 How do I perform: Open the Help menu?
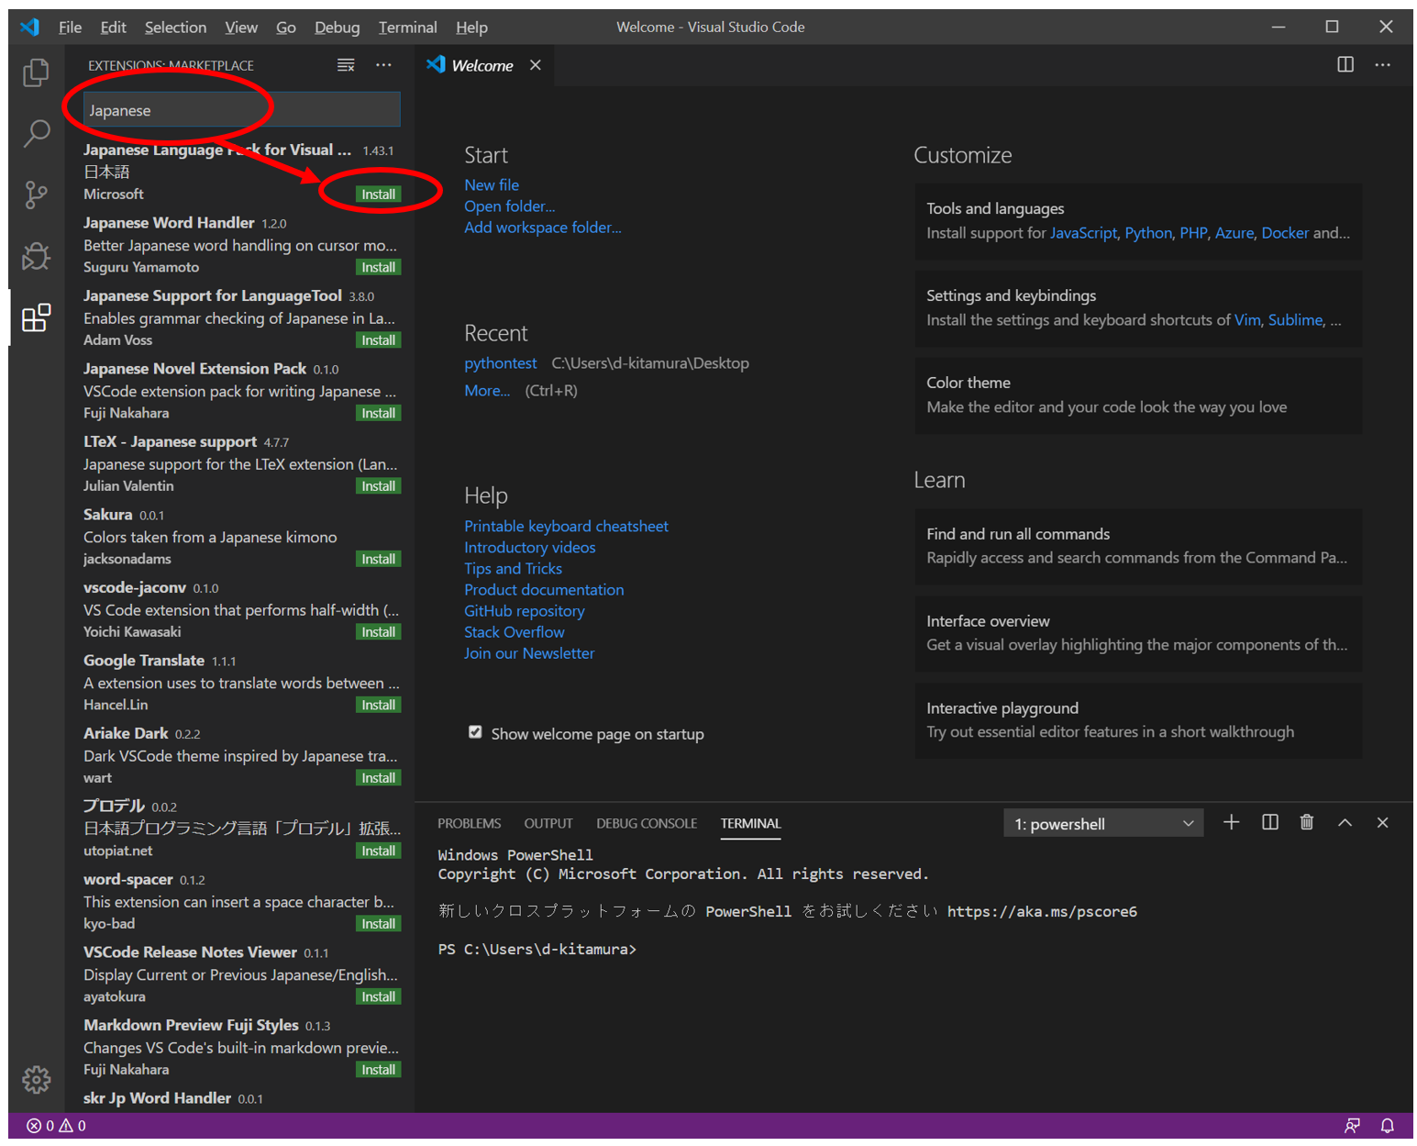pos(471,28)
